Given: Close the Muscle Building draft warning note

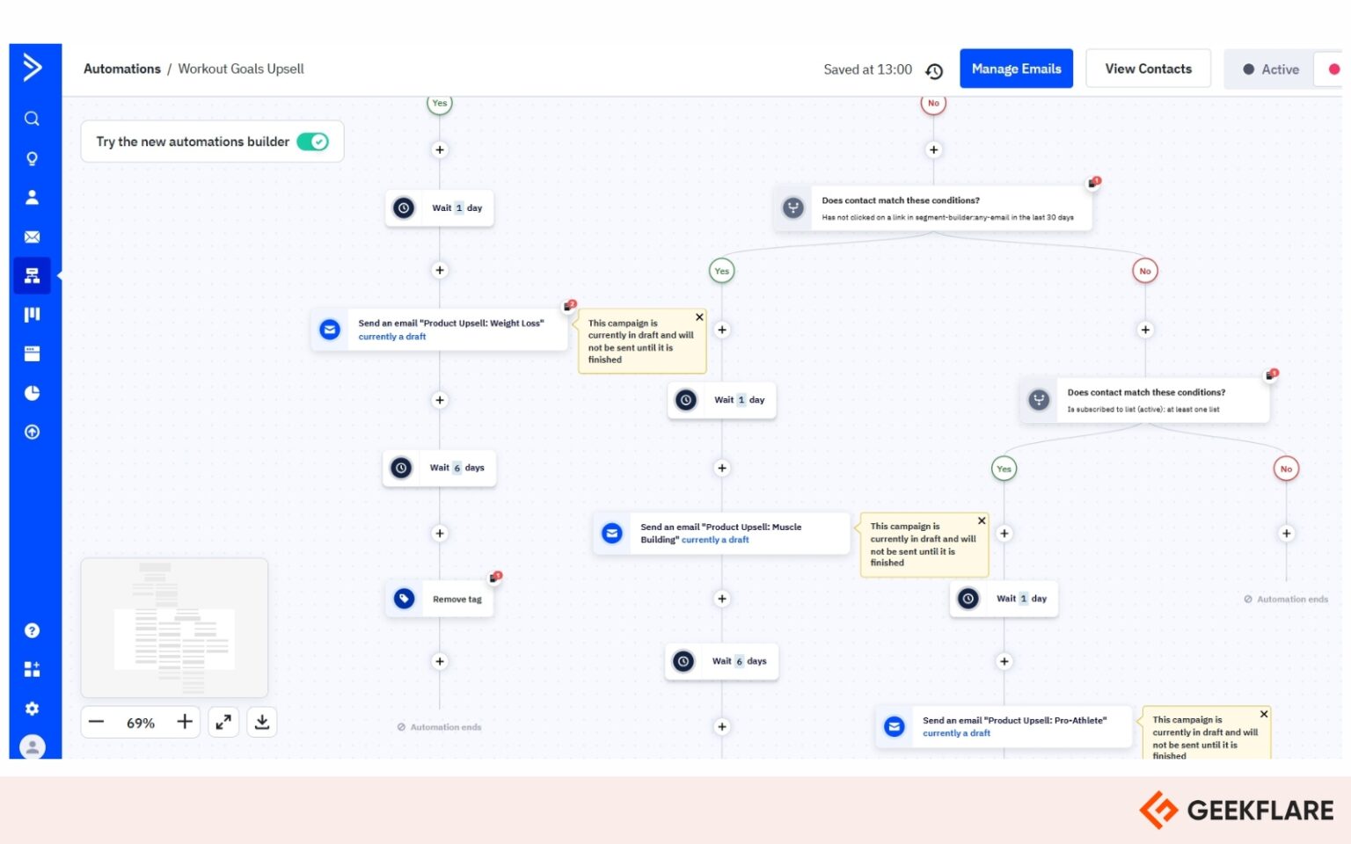Looking at the screenshot, I should pos(982,520).
